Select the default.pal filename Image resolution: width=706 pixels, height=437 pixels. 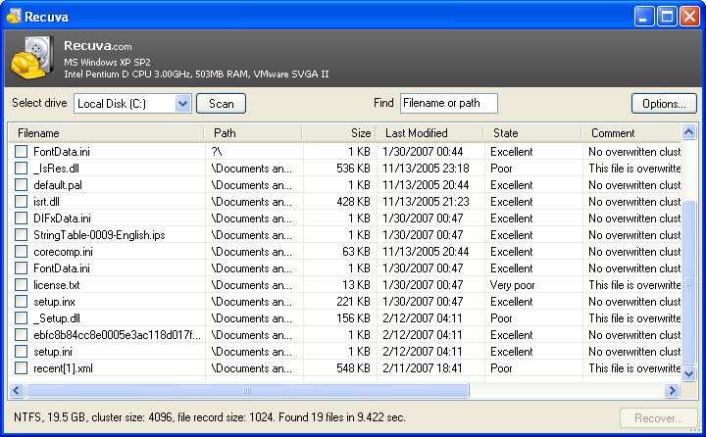[x=58, y=185]
